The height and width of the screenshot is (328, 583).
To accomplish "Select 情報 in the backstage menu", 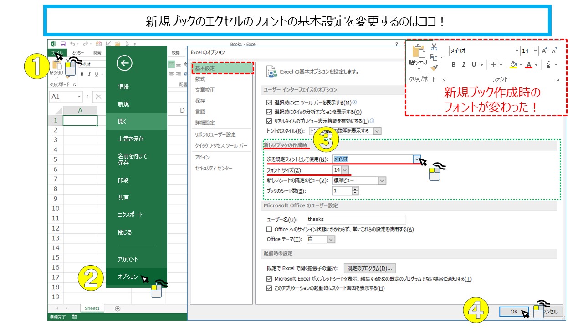I will tap(123, 87).
